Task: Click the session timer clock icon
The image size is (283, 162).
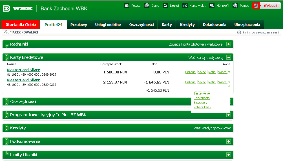Action: tap(239, 32)
